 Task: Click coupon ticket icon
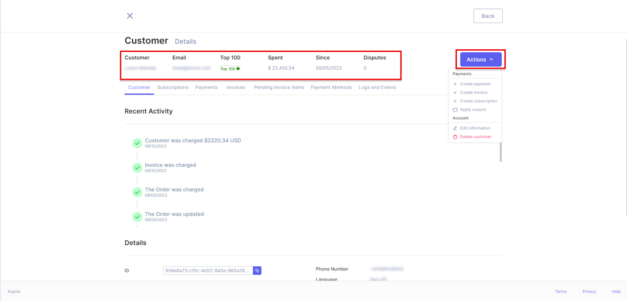pos(455,110)
